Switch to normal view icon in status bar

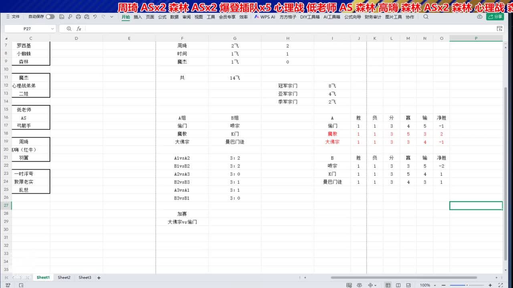click(x=388, y=285)
